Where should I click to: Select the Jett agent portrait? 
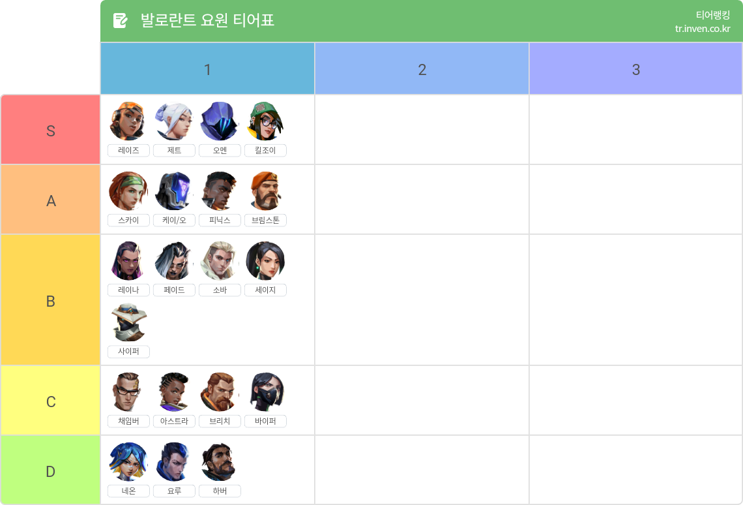[x=174, y=121]
